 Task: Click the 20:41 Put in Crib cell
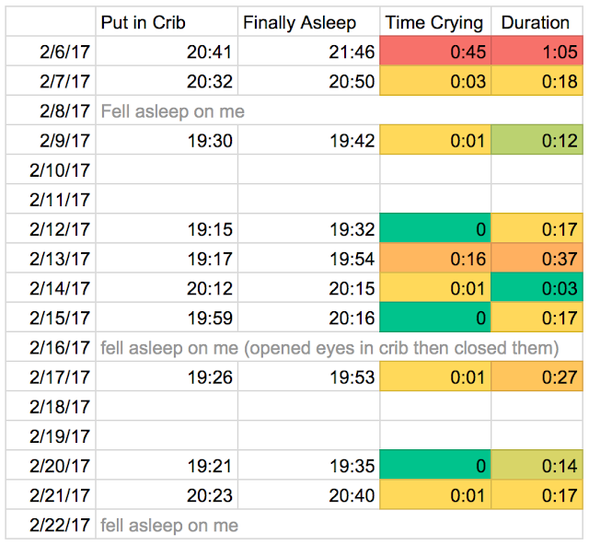(166, 52)
